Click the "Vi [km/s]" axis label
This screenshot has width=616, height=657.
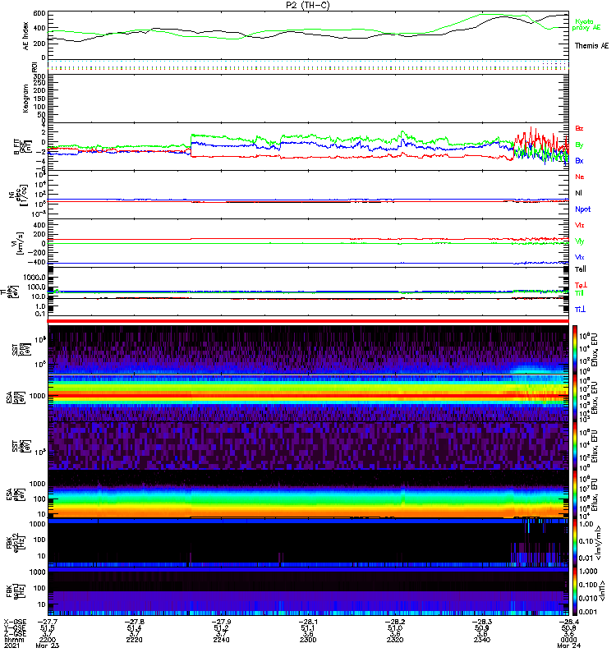(19, 243)
